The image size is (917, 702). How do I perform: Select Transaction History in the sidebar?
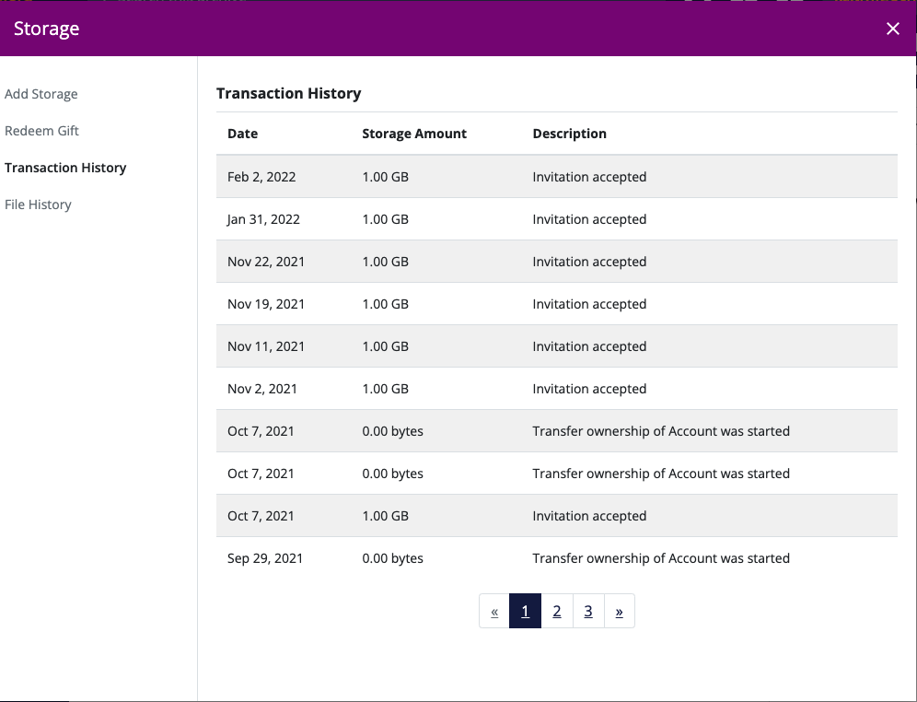coord(65,168)
